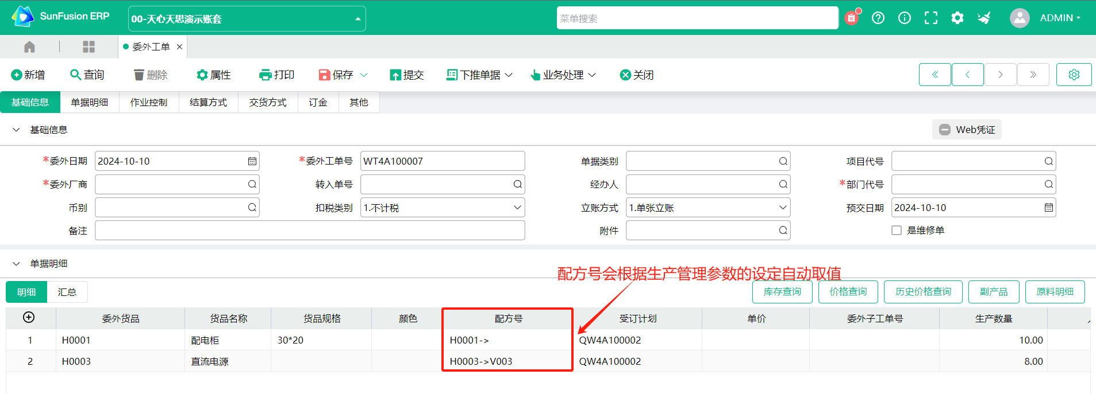Open the 立账方式 dropdown
Screen dimensions: 1096x394
[782, 208]
